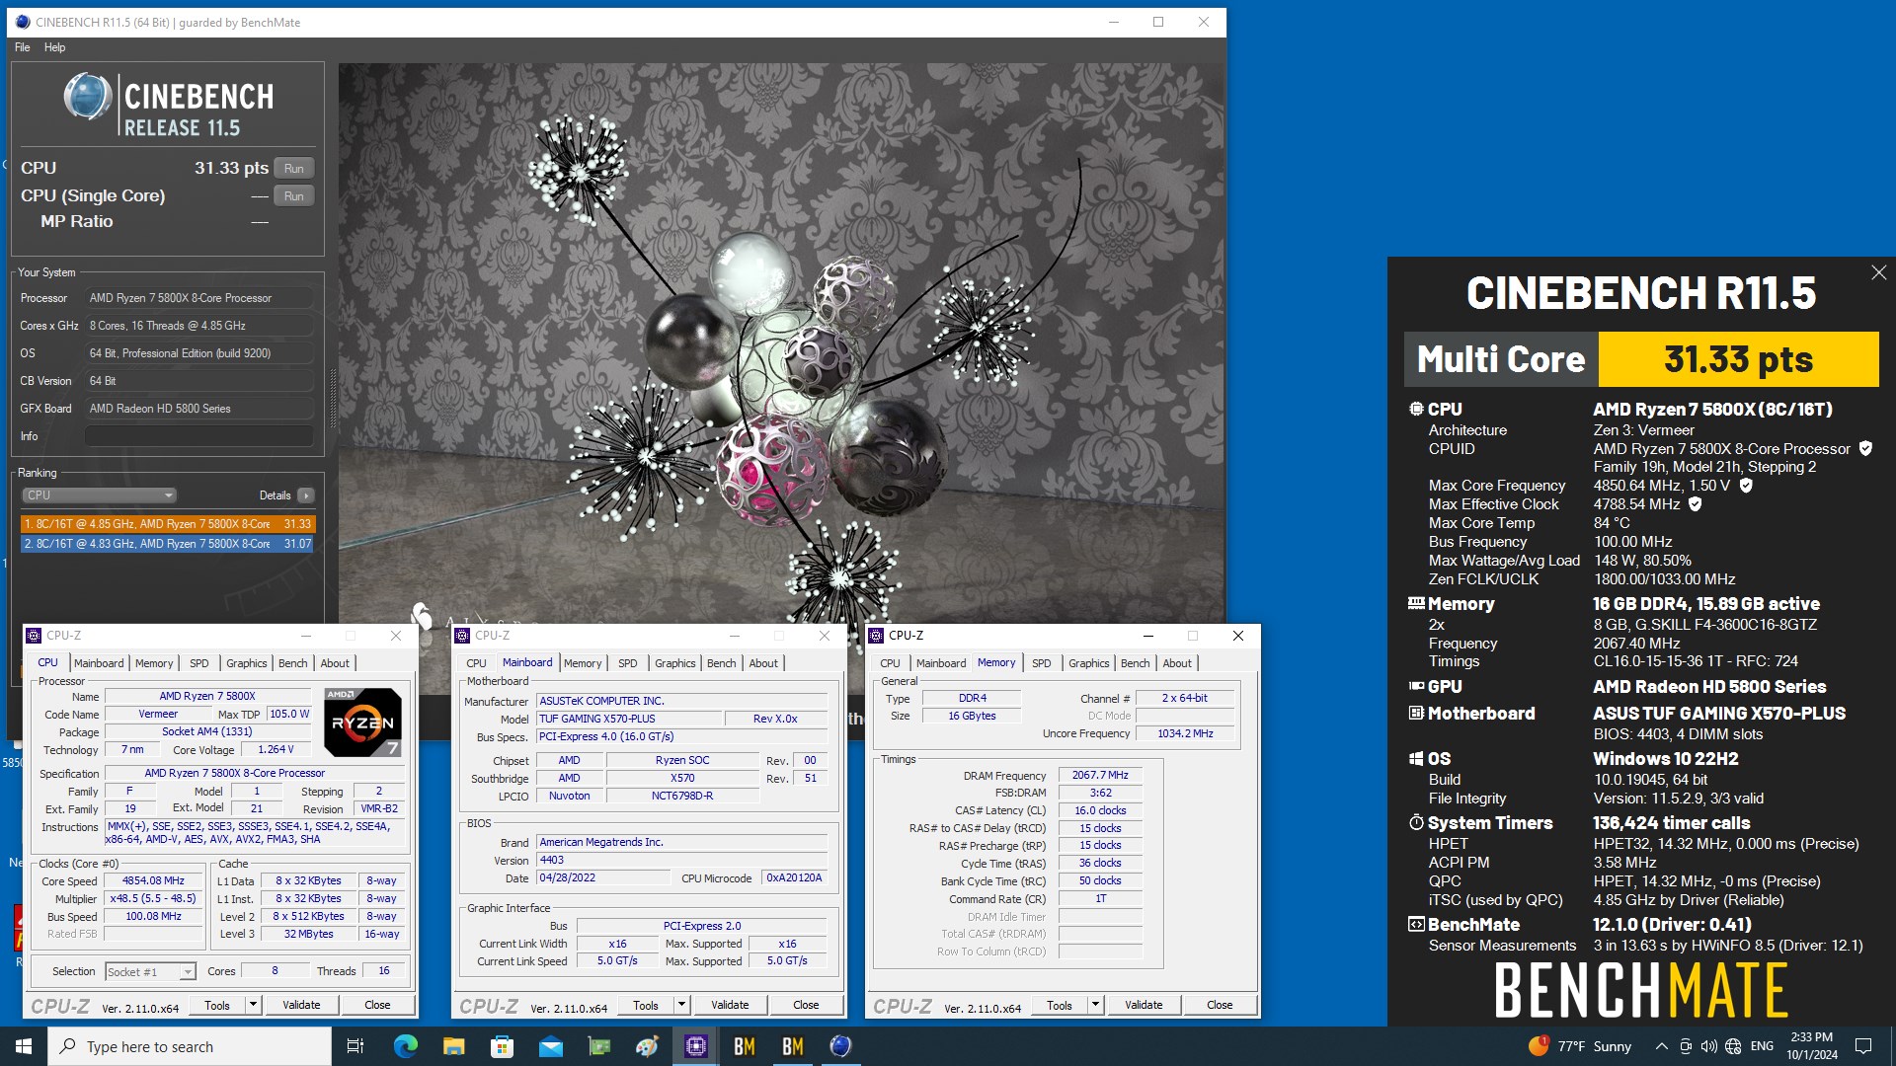The width and height of the screenshot is (1896, 1066).
Task: Open the Windows Start menu
Action: click(24, 1046)
